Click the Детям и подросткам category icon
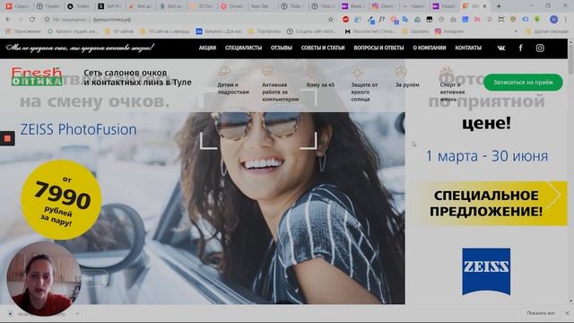Viewport: 574px width, 323px height. tap(223, 71)
